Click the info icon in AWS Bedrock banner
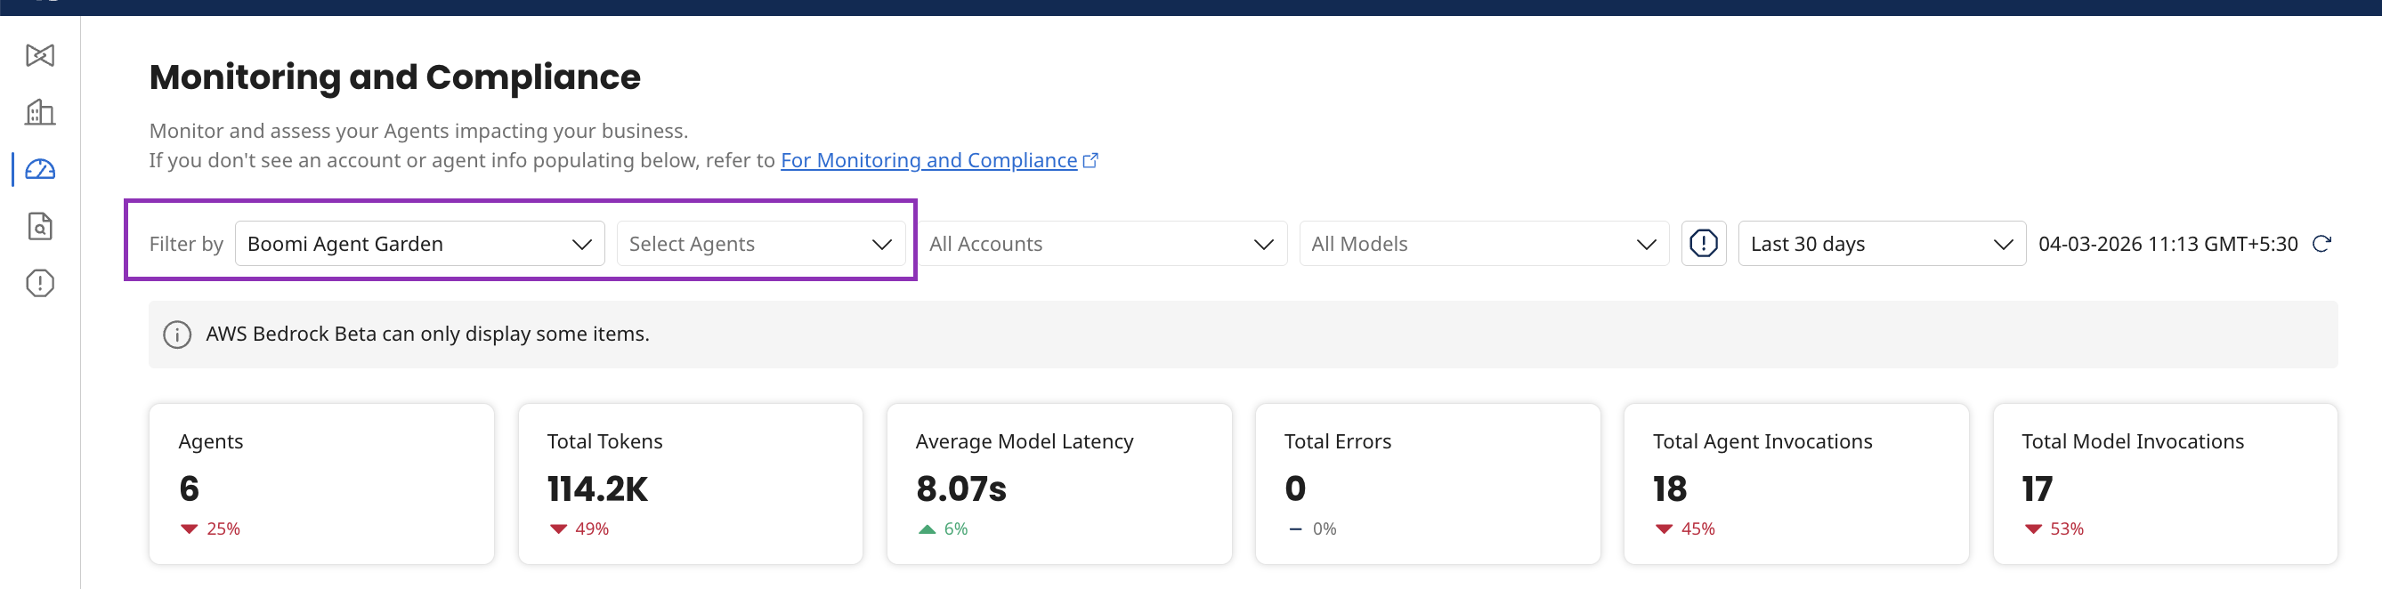Image resolution: width=2382 pixels, height=589 pixels. (177, 335)
